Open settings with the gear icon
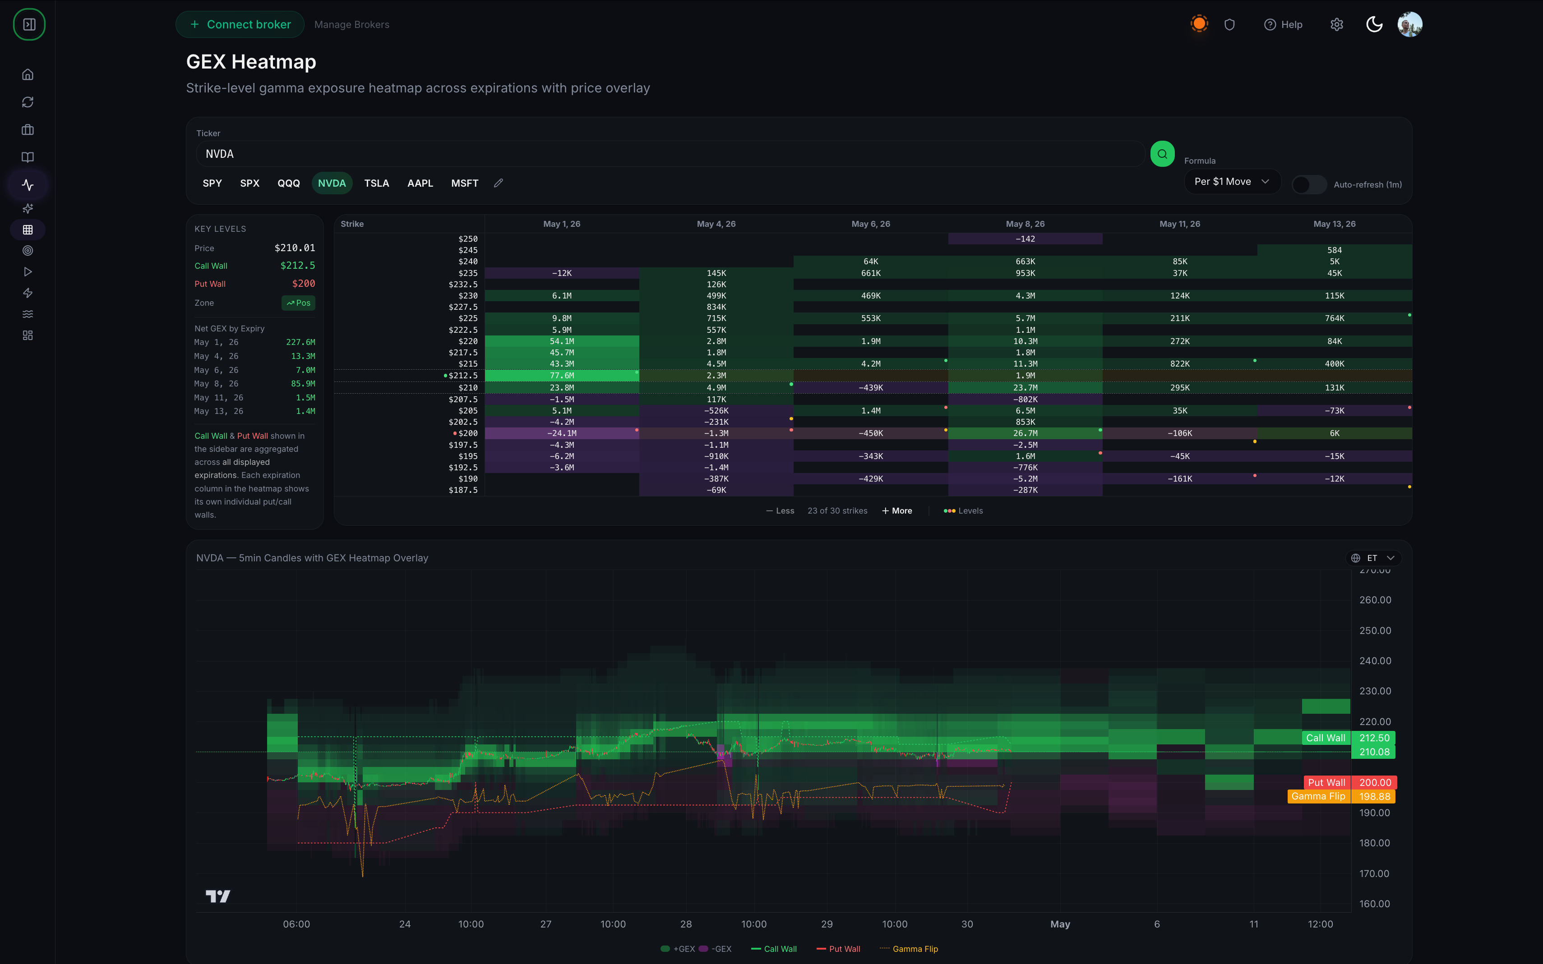 (1337, 24)
